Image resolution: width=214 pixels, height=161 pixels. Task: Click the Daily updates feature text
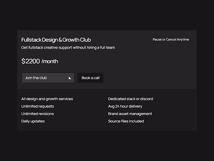click(33, 121)
